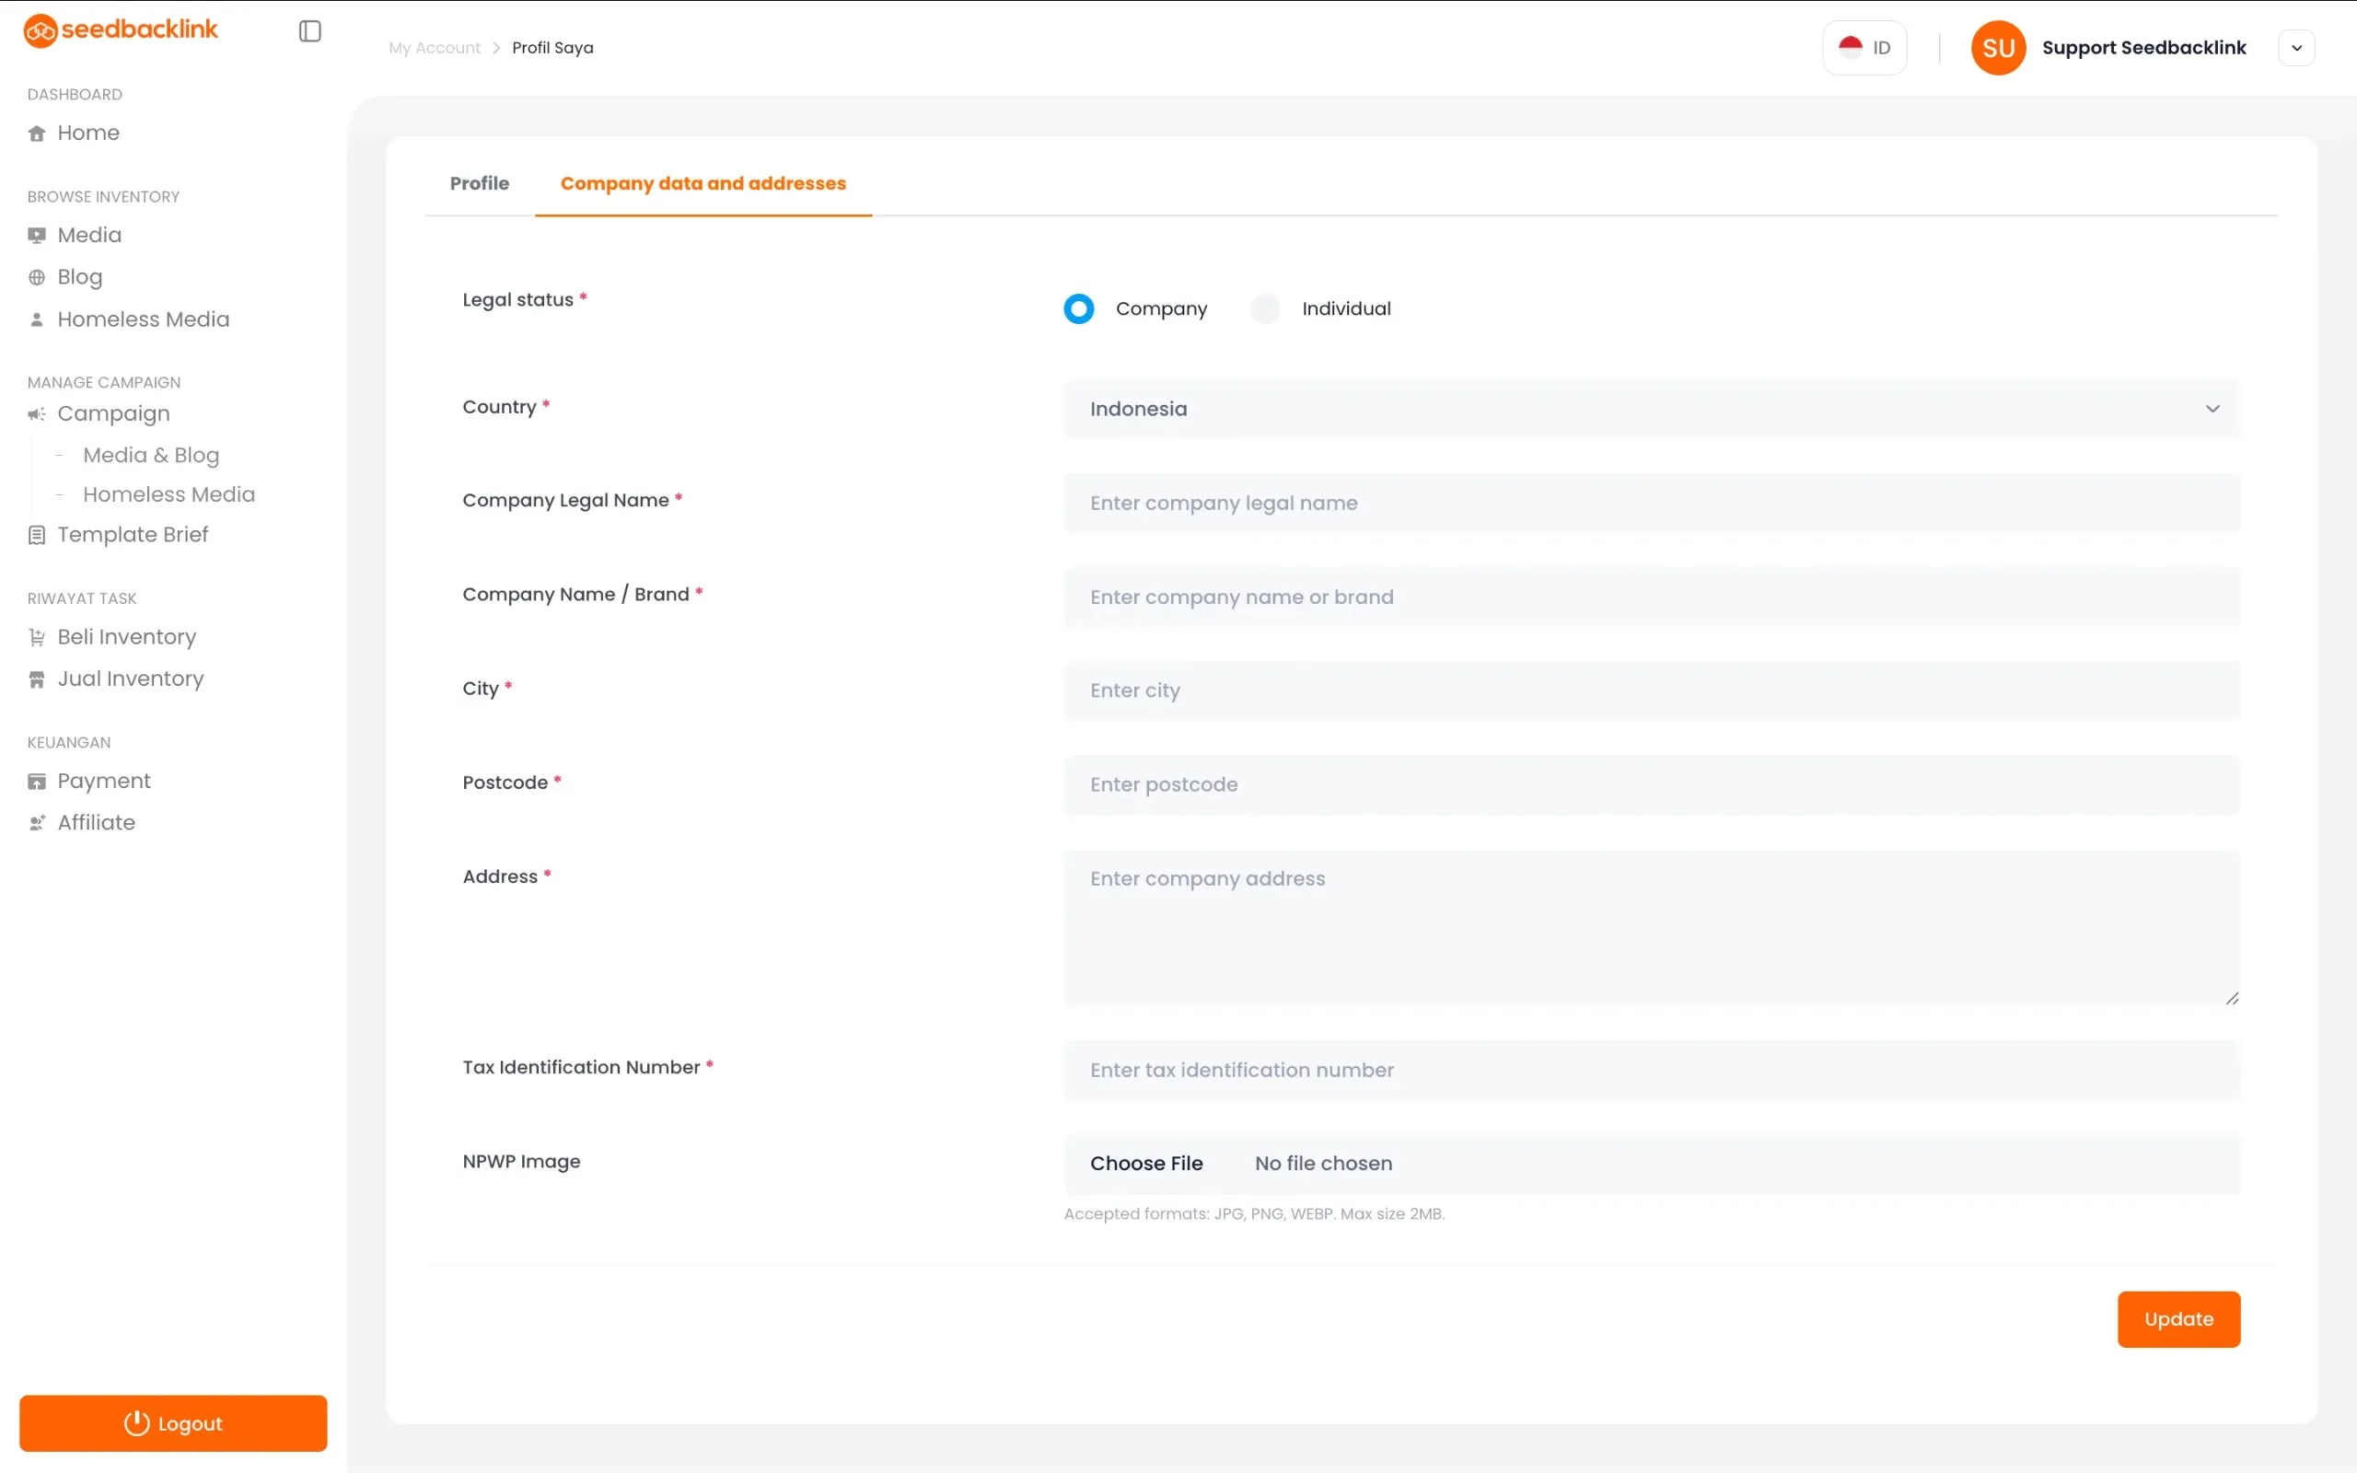
Task: Switch to the Profile tab
Action: click(479, 183)
